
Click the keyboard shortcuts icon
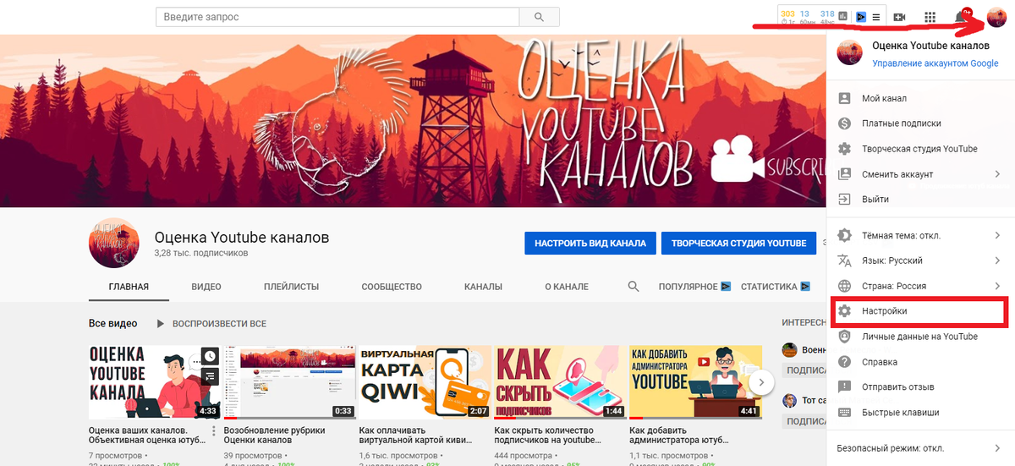pyautogui.click(x=843, y=413)
